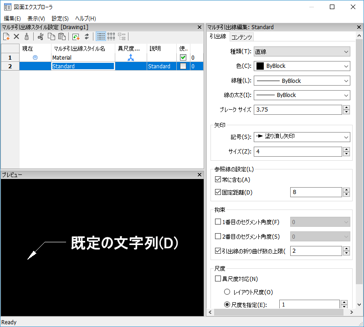Toggle 引出線の折り曲げ数の上限 checkbox

pyautogui.click(x=218, y=250)
